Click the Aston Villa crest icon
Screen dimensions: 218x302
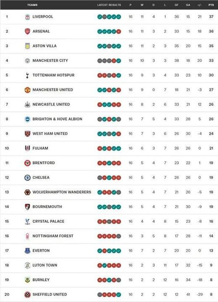pyautogui.click(x=27, y=46)
